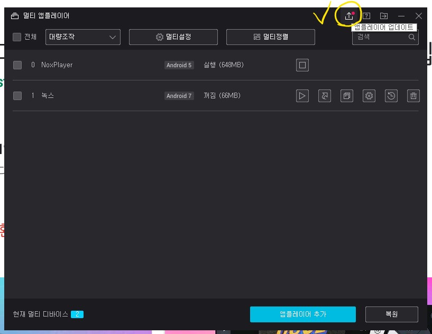Open the 대량조작 dropdown
432x334 pixels.
pyautogui.click(x=83, y=37)
